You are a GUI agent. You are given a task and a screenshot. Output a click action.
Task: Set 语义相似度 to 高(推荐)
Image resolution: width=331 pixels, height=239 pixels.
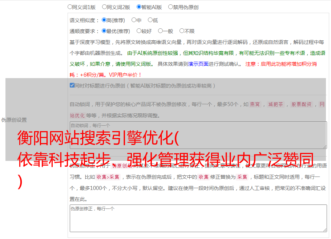tap(104, 20)
